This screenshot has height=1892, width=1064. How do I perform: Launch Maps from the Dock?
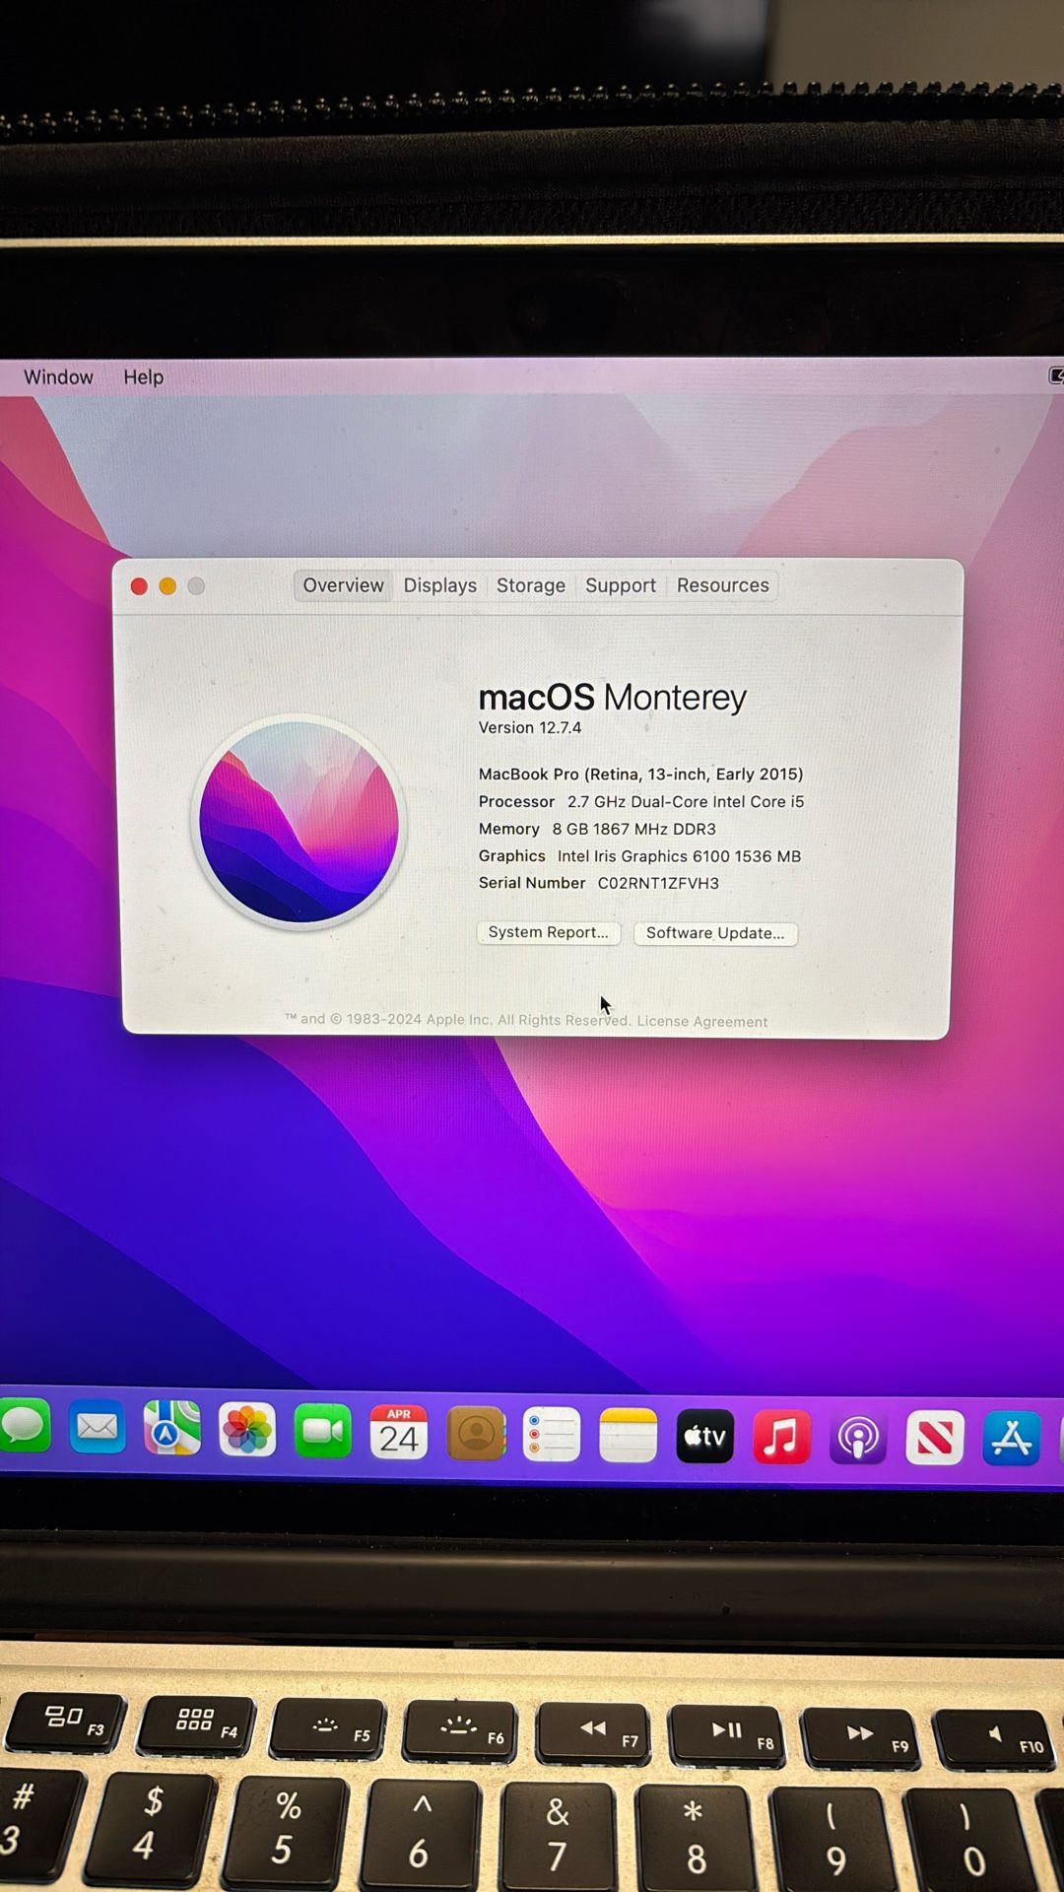point(172,1428)
